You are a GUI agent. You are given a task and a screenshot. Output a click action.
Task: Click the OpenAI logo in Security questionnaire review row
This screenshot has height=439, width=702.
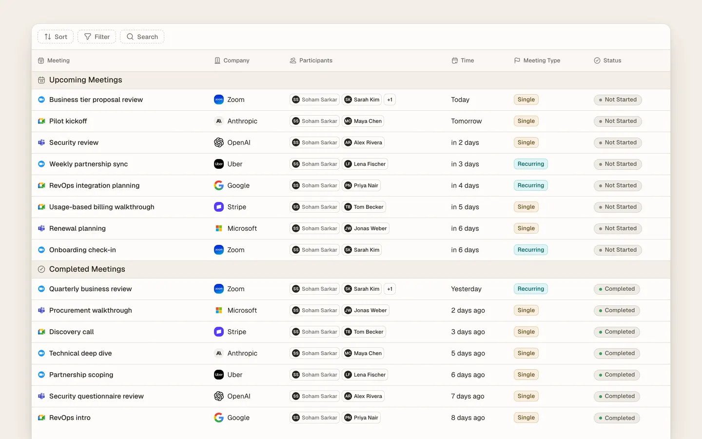click(219, 396)
